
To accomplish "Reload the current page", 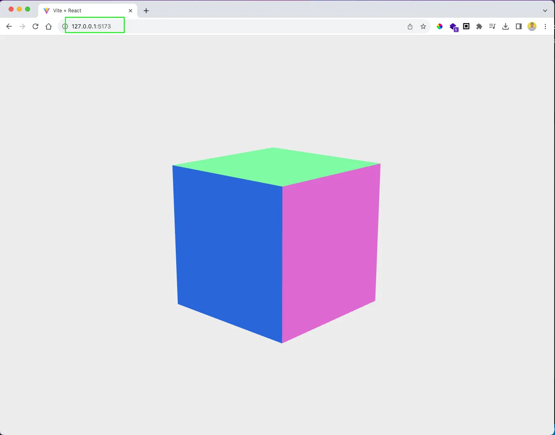I will pyautogui.click(x=35, y=26).
